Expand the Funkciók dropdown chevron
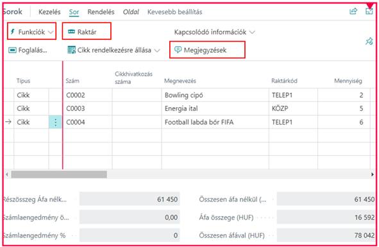The height and width of the screenshot is (247, 379). pyautogui.click(x=51, y=32)
